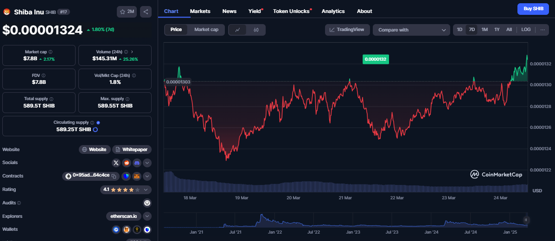Set chart range to 1Y
This screenshot has width=555, height=241.
pyautogui.click(x=497, y=30)
